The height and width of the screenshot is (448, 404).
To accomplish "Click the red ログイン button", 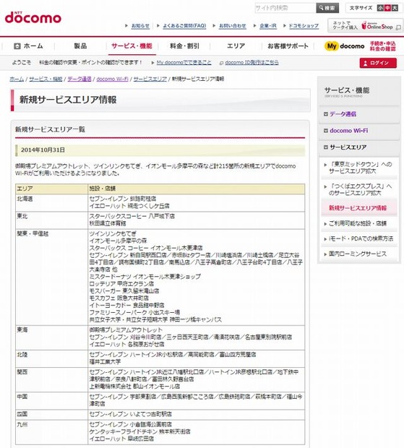I will pyautogui.click(x=378, y=63).
